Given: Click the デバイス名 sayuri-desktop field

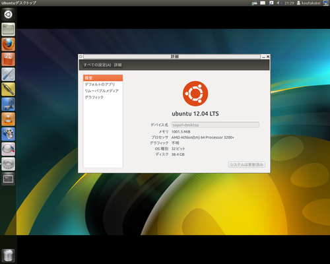Looking at the screenshot, I should coord(215,125).
